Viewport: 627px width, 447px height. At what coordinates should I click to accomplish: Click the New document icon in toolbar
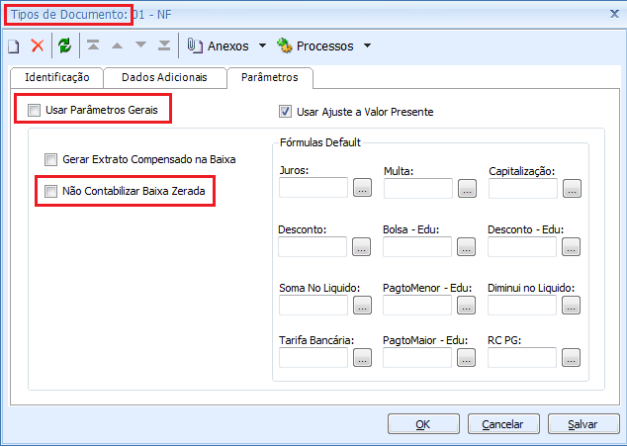pyautogui.click(x=14, y=45)
